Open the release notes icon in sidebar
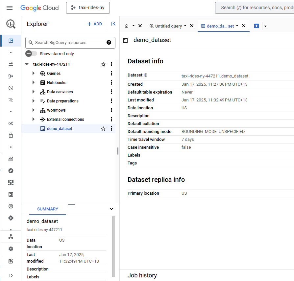294x281 pixels. pyautogui.click(x=11, y=261)
